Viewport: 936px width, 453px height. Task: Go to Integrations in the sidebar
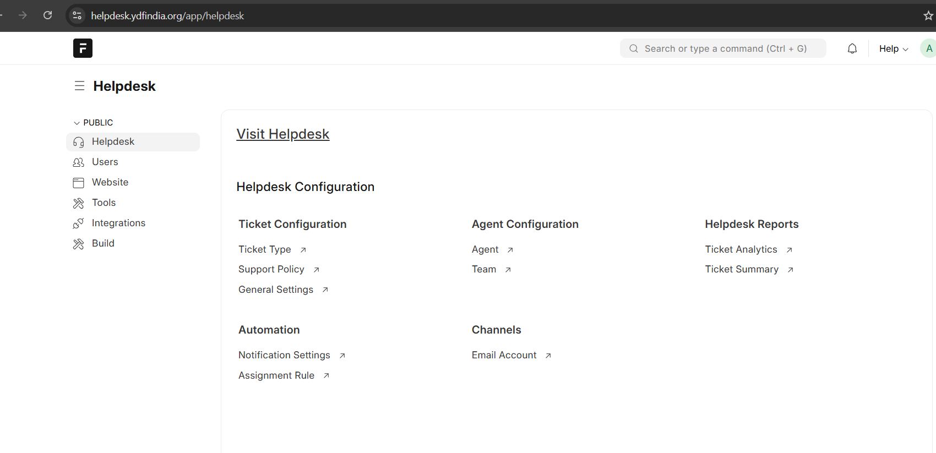click(x=118, y=223)
